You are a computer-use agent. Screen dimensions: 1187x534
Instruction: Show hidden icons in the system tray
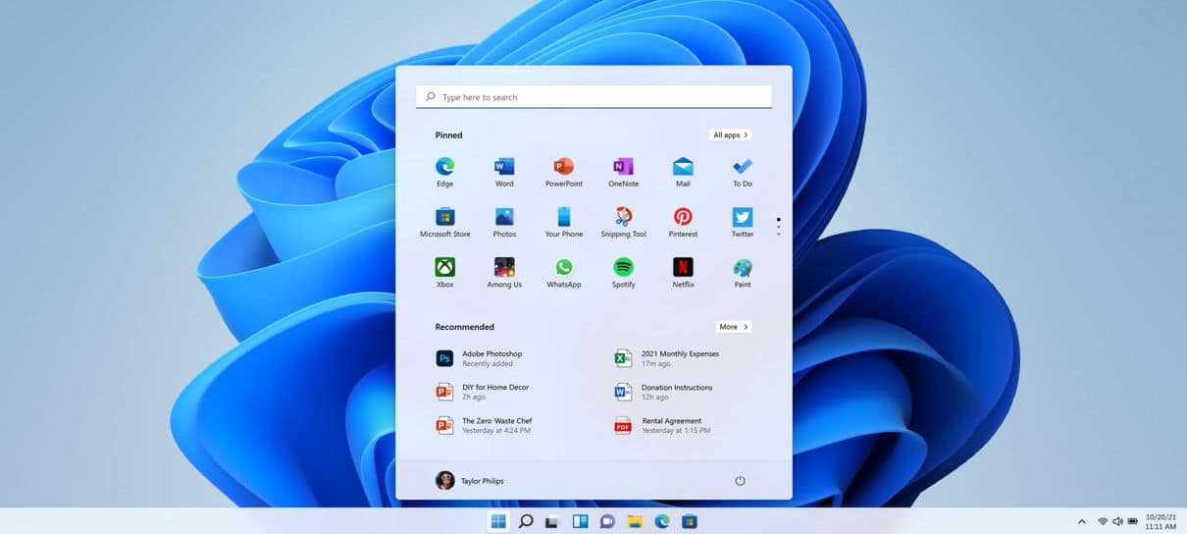(x=1082, y=521)
